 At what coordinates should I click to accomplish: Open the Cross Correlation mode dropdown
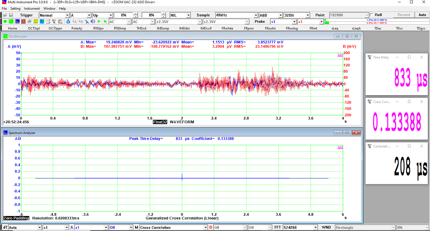pos(205,227)
